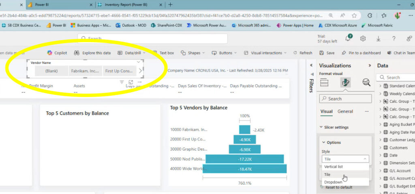Screen dimensions: 415x194
Task: Collapse the Options card
Action: pos(332,143)
